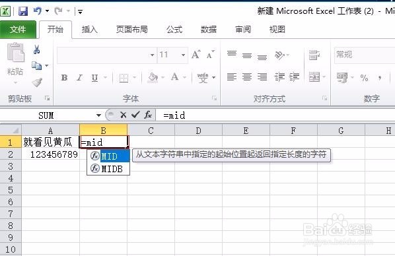The image size is (395, 256).
Task: Click the cell Borders icon
Action: [x=124, y=78]
